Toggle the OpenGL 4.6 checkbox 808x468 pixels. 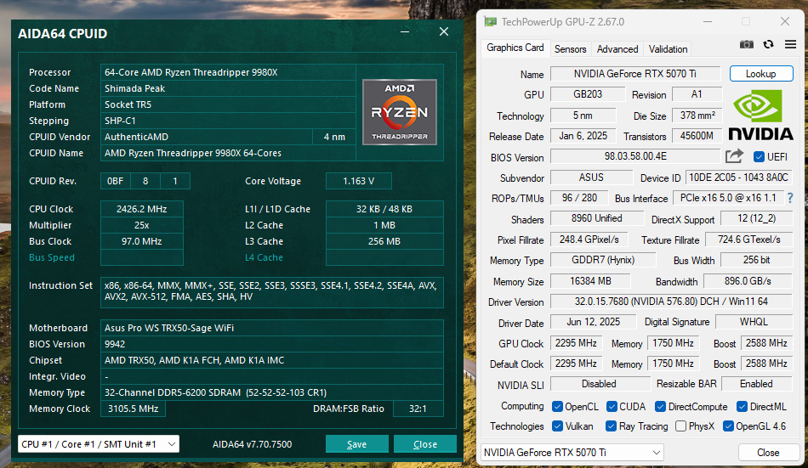coord(728,426)
